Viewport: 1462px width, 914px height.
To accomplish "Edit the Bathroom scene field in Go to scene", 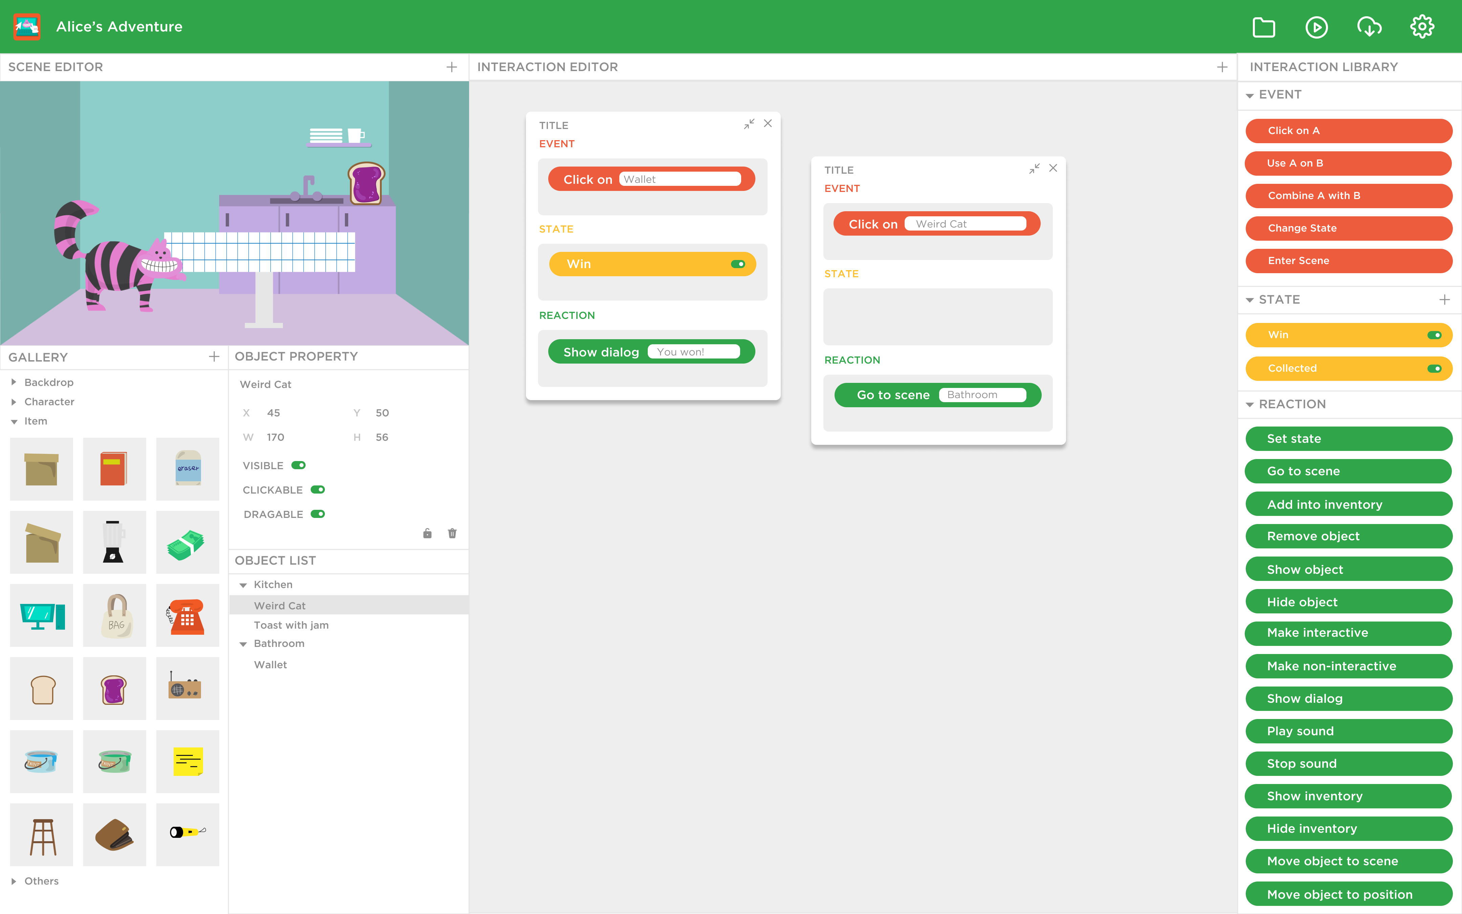I will point(982,395).
